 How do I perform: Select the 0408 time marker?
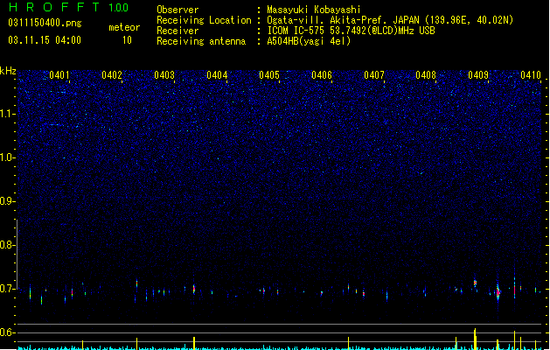pyautogui.click(x=426, y=74)
